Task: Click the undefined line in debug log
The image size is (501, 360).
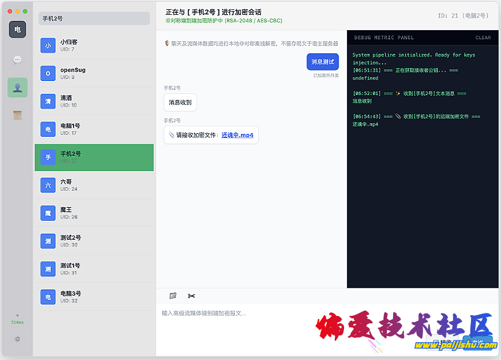Action: 365,78
